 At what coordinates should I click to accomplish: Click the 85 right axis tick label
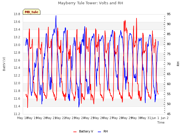pos(169,34)
